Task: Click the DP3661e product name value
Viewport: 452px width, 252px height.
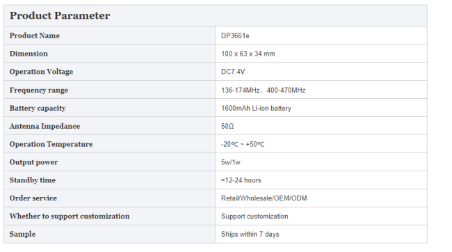Action: pos(235,36)
